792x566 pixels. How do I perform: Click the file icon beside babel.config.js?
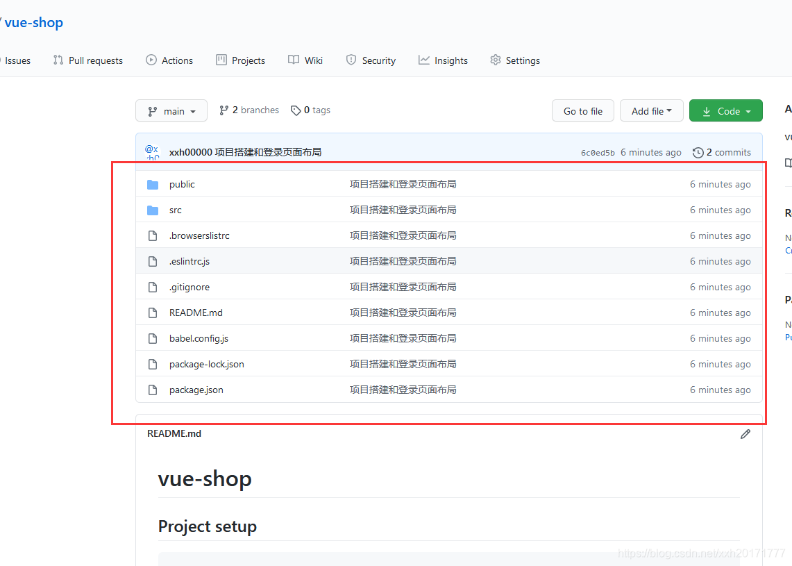[153, 339]
